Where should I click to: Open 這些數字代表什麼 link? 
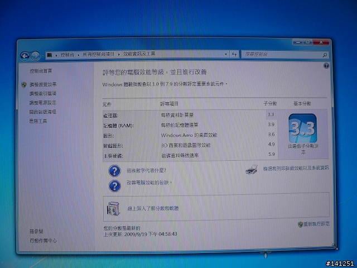point(146,170)
